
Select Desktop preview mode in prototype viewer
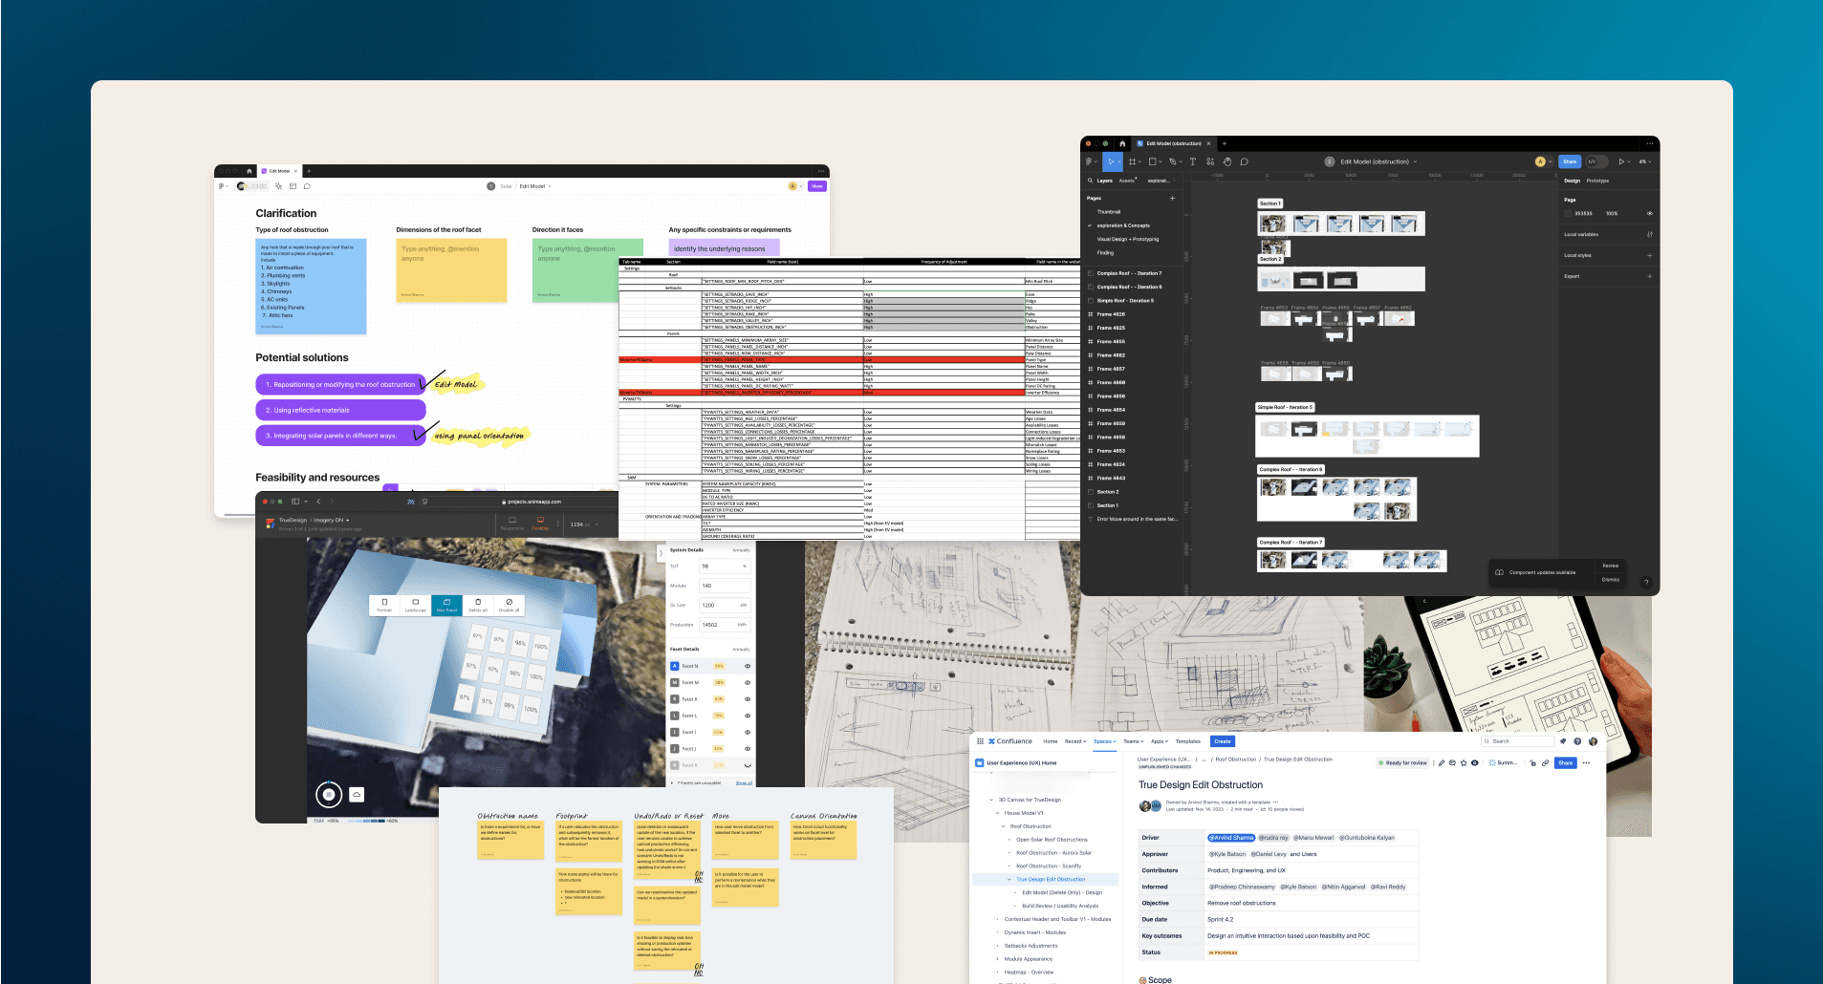540,523
